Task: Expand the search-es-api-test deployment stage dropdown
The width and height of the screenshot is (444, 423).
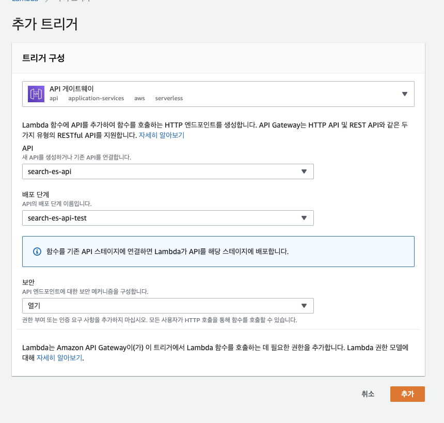Action: (x=168, y=218)
